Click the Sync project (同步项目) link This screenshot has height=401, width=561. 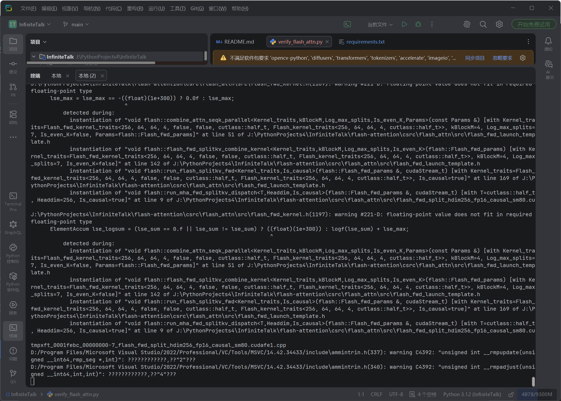coord(475,58)
